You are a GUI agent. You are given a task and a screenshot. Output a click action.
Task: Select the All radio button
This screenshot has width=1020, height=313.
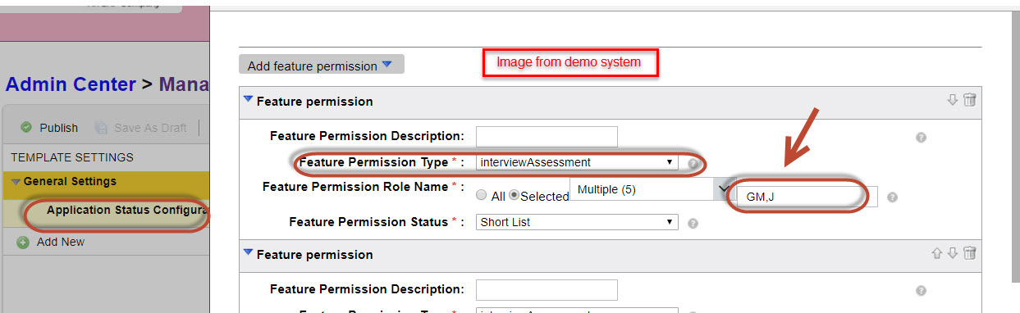[482, 196]
